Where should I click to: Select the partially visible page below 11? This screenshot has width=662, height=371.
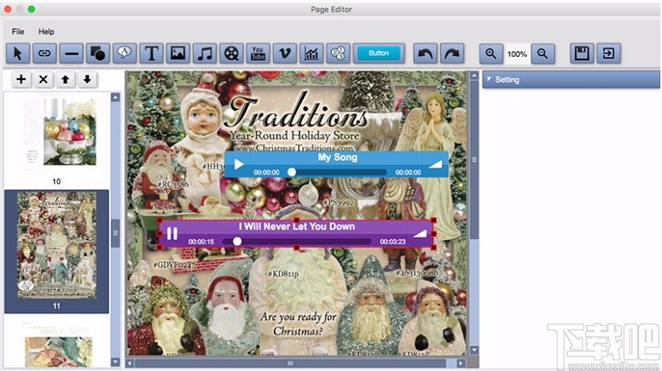pyautogui.click(x=56, y=344)
